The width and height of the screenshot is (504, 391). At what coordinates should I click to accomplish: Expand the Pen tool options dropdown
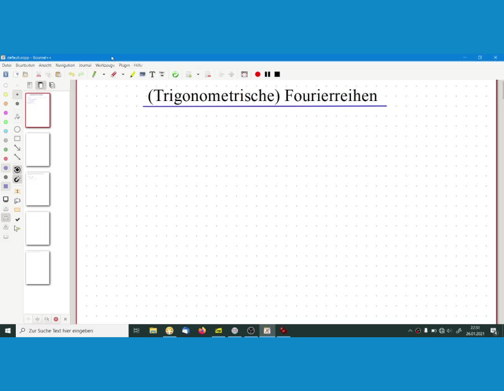tap(104, 74)
